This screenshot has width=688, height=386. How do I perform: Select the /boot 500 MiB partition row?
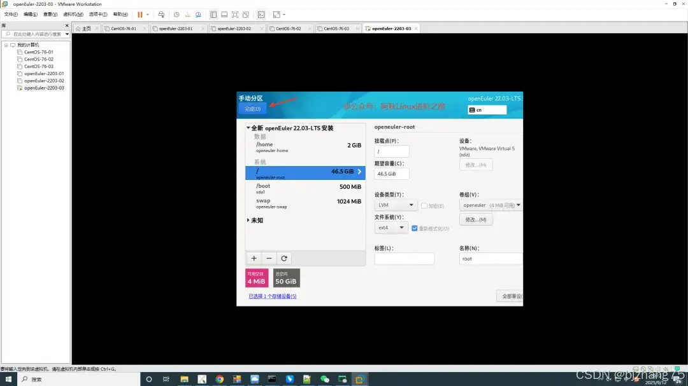point(305,188)
